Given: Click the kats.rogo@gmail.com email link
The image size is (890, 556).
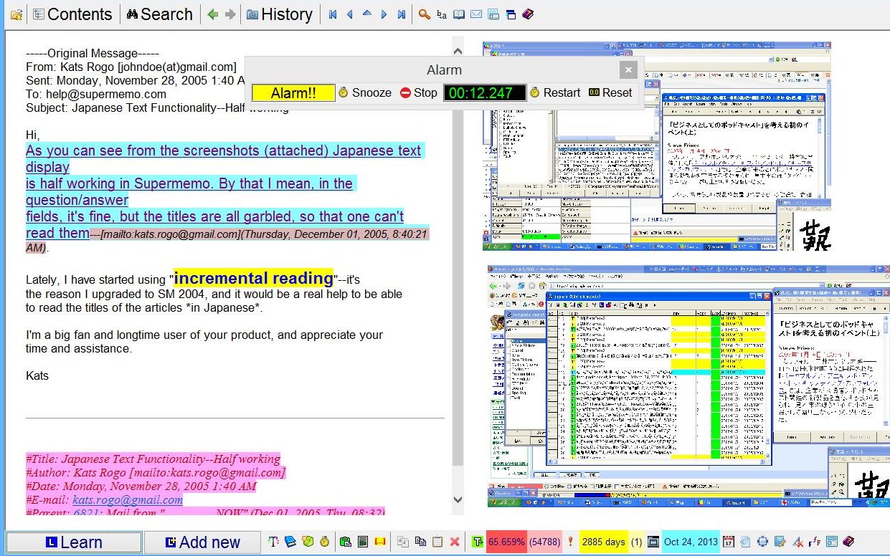Looking at the screenshot, I should click(x=128, y=500).
